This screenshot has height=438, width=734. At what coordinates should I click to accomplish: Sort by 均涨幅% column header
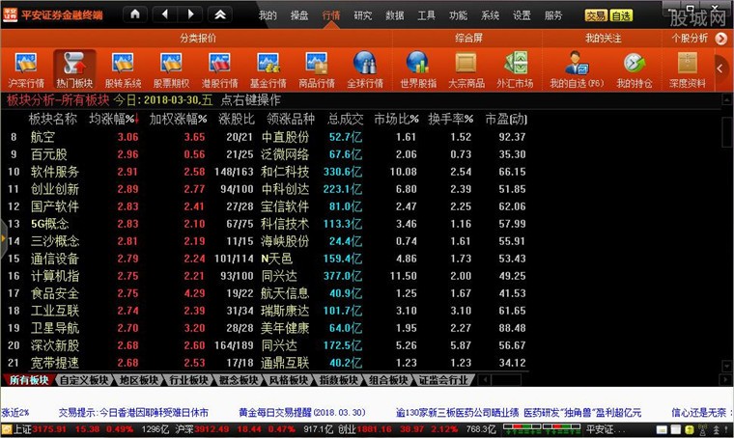tap(114, 120)
